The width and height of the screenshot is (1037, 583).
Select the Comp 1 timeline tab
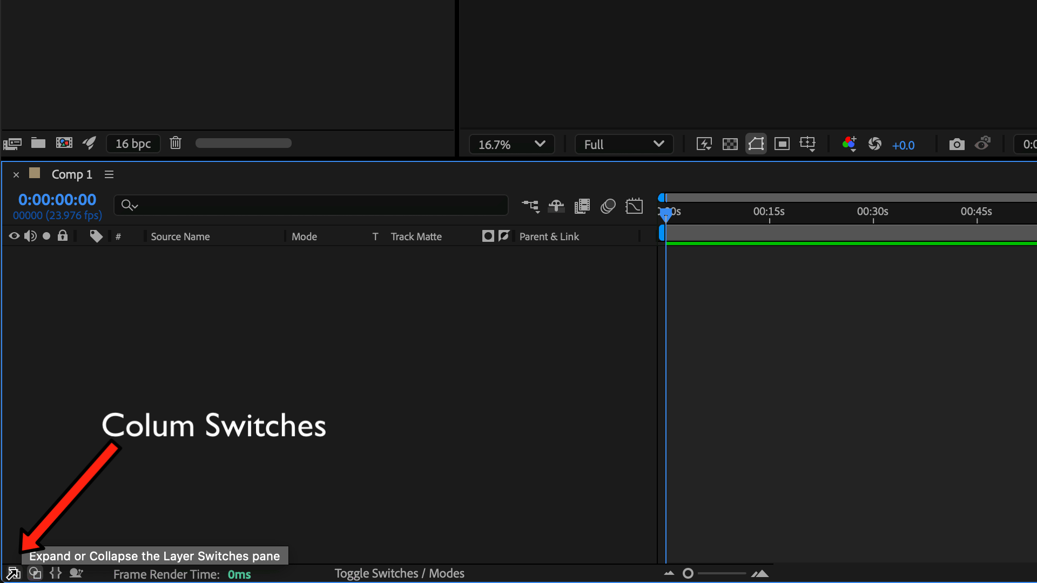[x=71, y=174]
